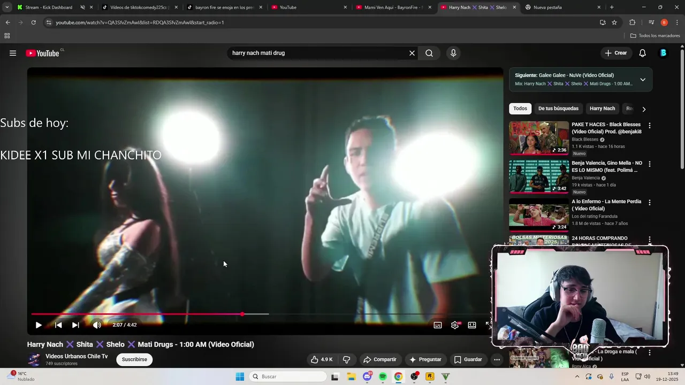Skip to previous video in player
Image resolution: width=685 pixels, height=385 pixels.
[58, 325]
